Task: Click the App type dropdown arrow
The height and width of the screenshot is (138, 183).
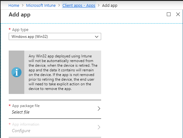Action: (96, 37)
